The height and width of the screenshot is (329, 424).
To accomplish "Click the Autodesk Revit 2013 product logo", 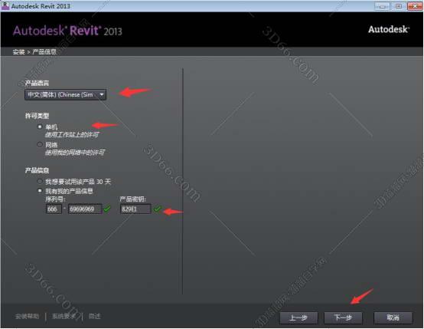I will coord(67,31).
